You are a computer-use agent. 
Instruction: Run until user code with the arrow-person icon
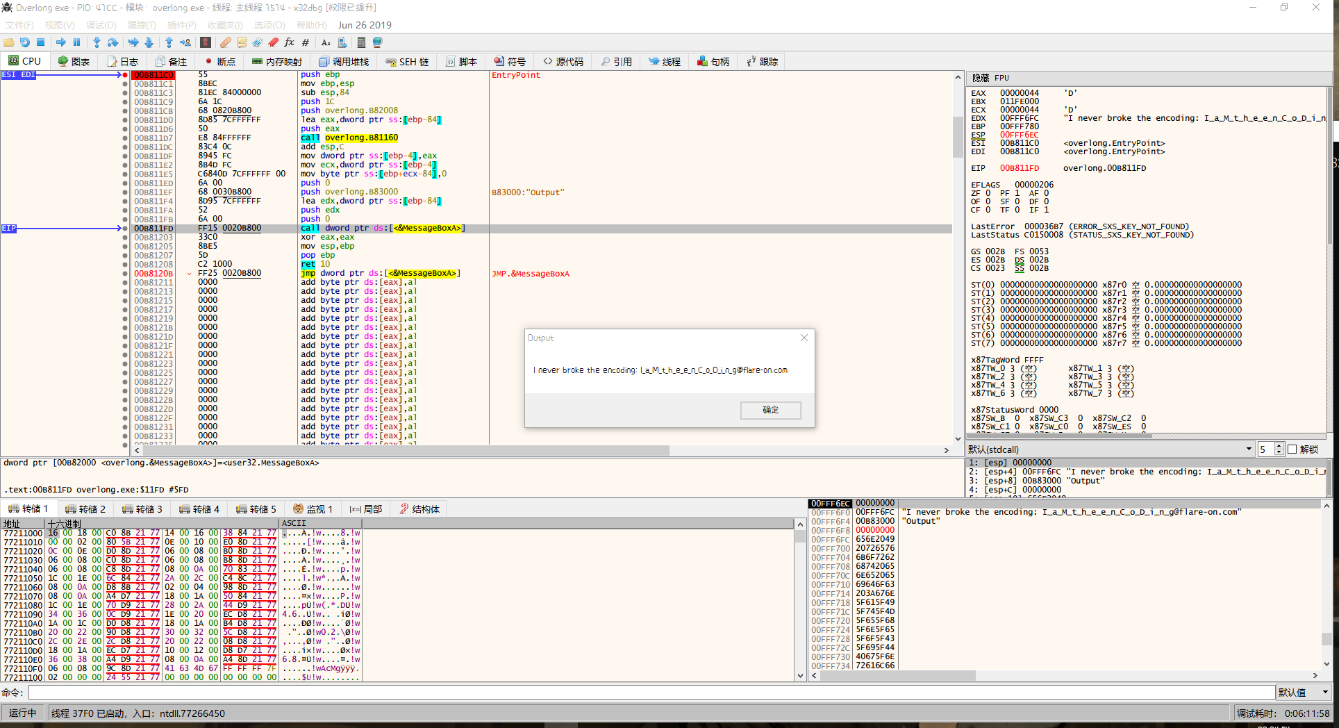(185, 42)
